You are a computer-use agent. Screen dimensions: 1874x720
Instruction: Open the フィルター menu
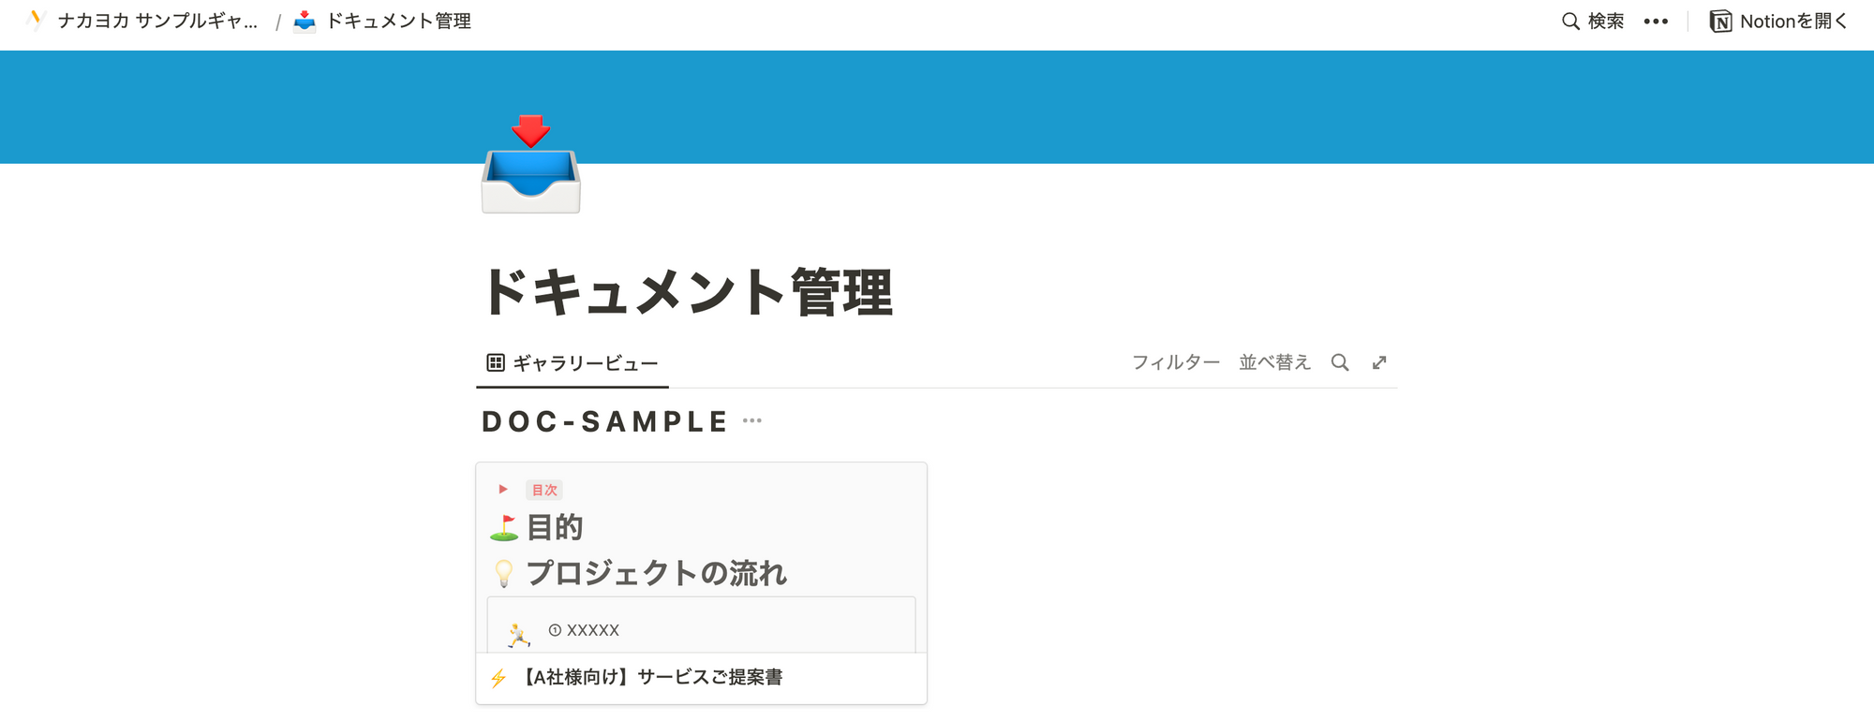pos(1175,363)
